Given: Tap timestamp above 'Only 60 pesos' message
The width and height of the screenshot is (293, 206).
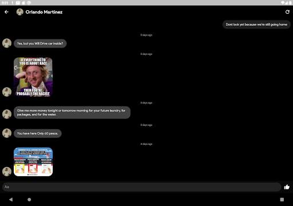Looking at the screenshot, I should tap(146, 125).
